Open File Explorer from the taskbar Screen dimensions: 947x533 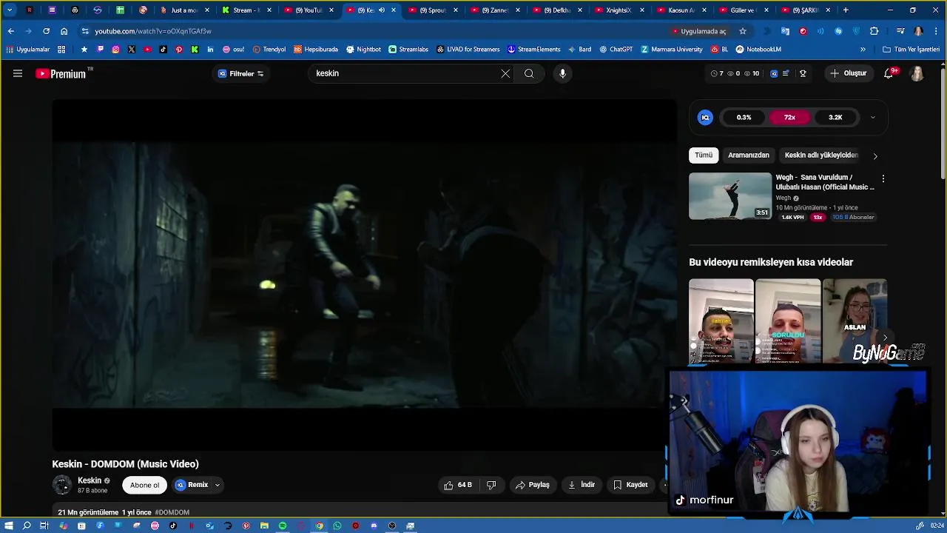264,526
